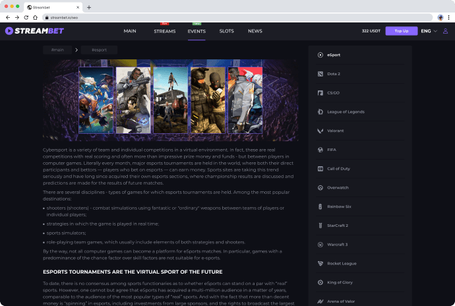
Task: Click the browser home icon
Action: point(36,17)
